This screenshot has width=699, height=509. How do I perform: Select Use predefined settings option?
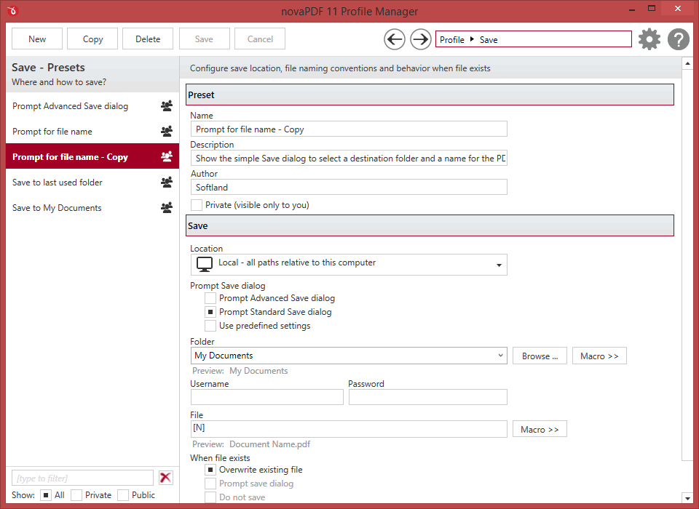tap(210, 326)
